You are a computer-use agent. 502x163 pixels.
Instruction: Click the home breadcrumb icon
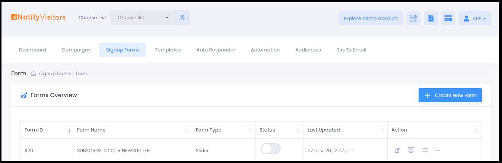(x=34, y=73)
